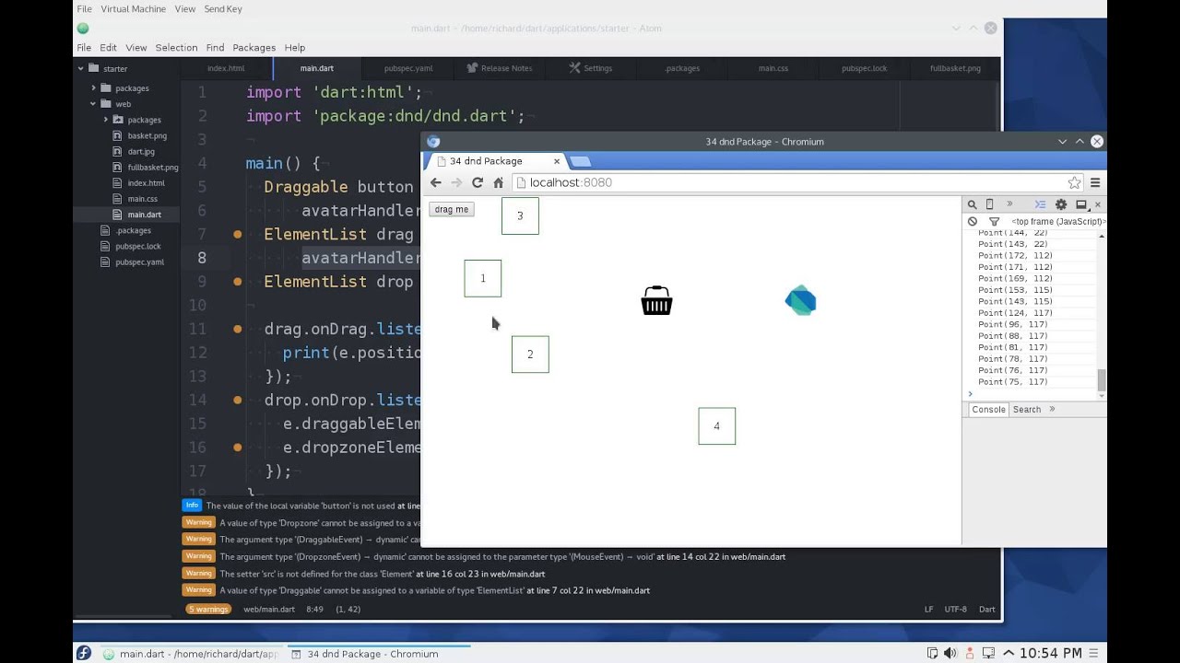The width and height of the screenshot is (1180, 663).
Task: Switch to main.css editor tab
Action: click(773, 68)
